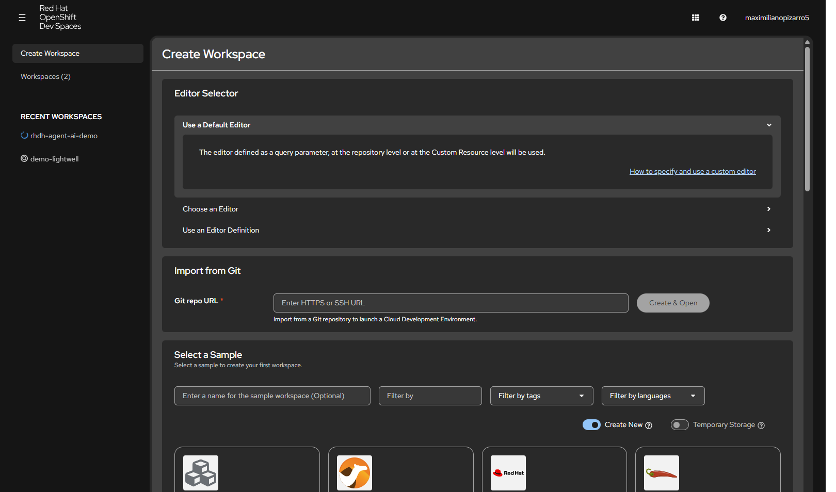Click the RECENT WORKSPACES heading
The width and height of the screenshot is (836, 492).
click(61, 117)
